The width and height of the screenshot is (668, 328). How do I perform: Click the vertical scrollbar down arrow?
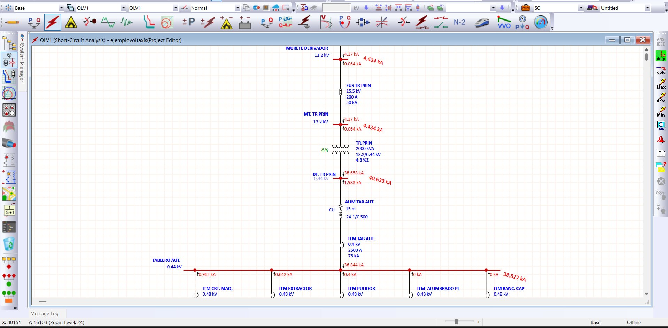pos(646,294)
